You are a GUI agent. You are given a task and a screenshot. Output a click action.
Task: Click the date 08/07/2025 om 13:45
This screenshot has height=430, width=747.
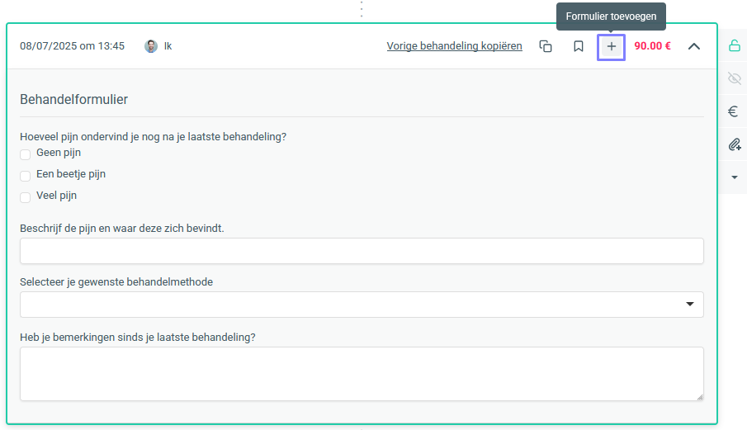point(72,46)
